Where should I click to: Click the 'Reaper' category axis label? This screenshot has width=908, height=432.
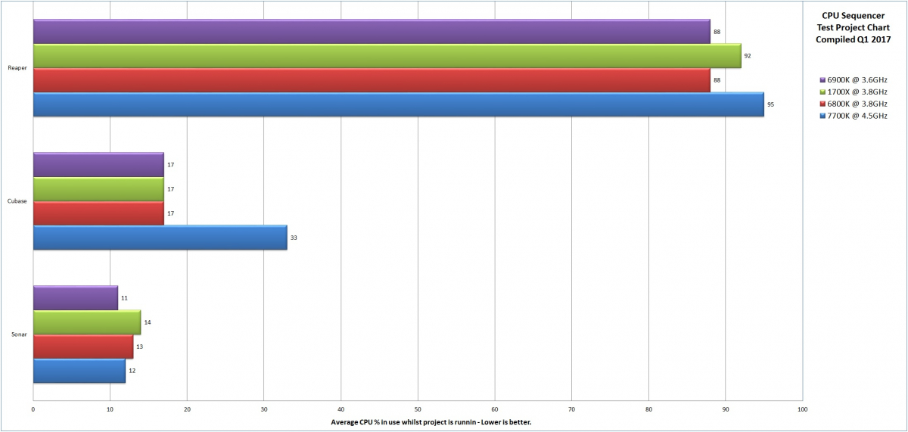(x=17, y=68)
